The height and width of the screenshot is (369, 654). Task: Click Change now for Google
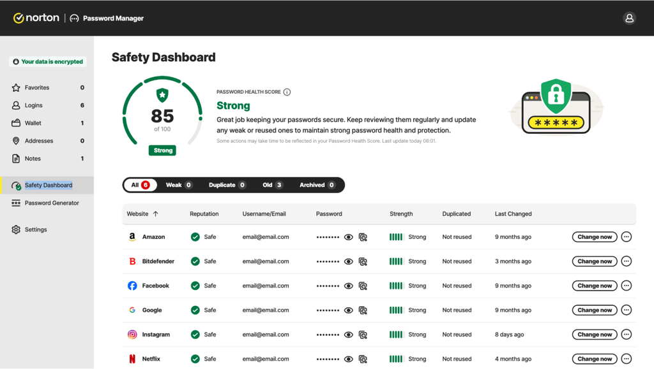coord(595,310)
